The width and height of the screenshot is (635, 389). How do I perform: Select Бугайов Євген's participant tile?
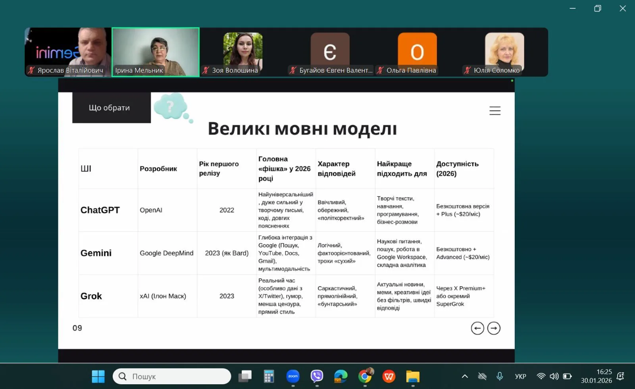click(330, 52)
